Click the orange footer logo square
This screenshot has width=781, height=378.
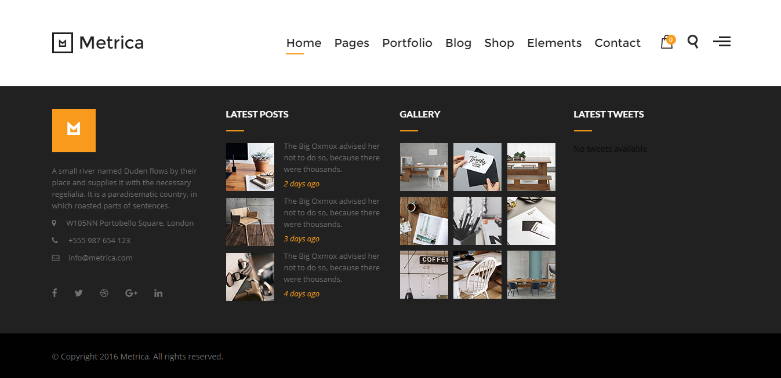pos(74,130)
